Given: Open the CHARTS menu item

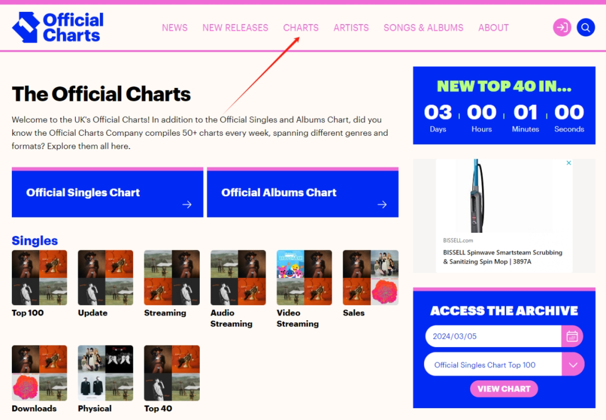Looking at the screenshot, I should pos(301,28).
